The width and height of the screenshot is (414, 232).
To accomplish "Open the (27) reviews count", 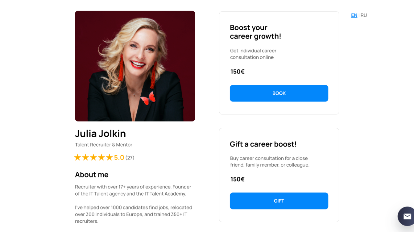I will [130, 158].
